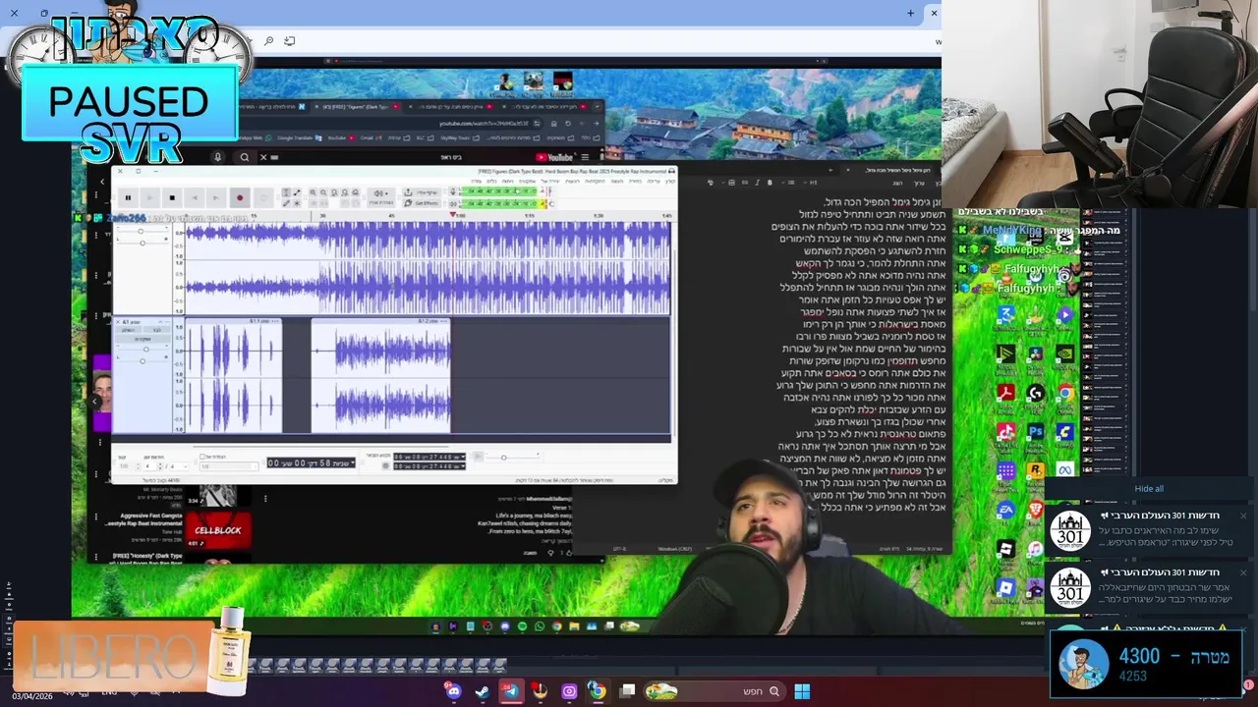Open Chrome icon on the recorded desktop

[1065, 393]
